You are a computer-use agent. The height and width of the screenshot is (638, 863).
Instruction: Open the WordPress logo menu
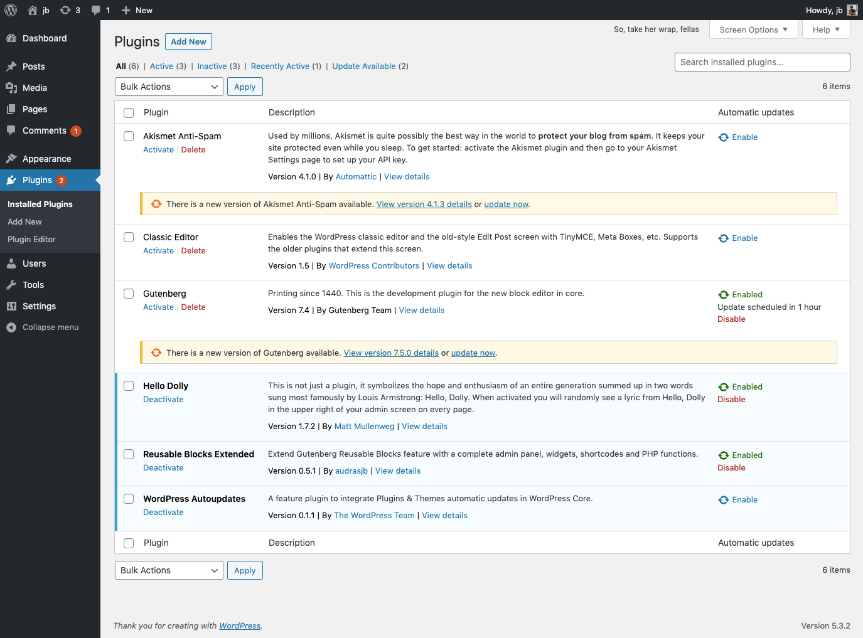click(11, 10)
